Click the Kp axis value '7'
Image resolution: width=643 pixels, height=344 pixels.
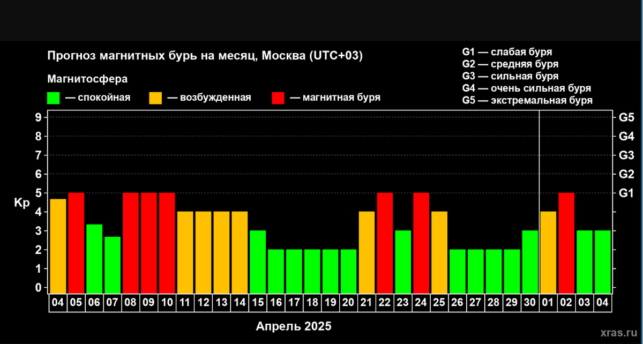(x=38, y=155)
